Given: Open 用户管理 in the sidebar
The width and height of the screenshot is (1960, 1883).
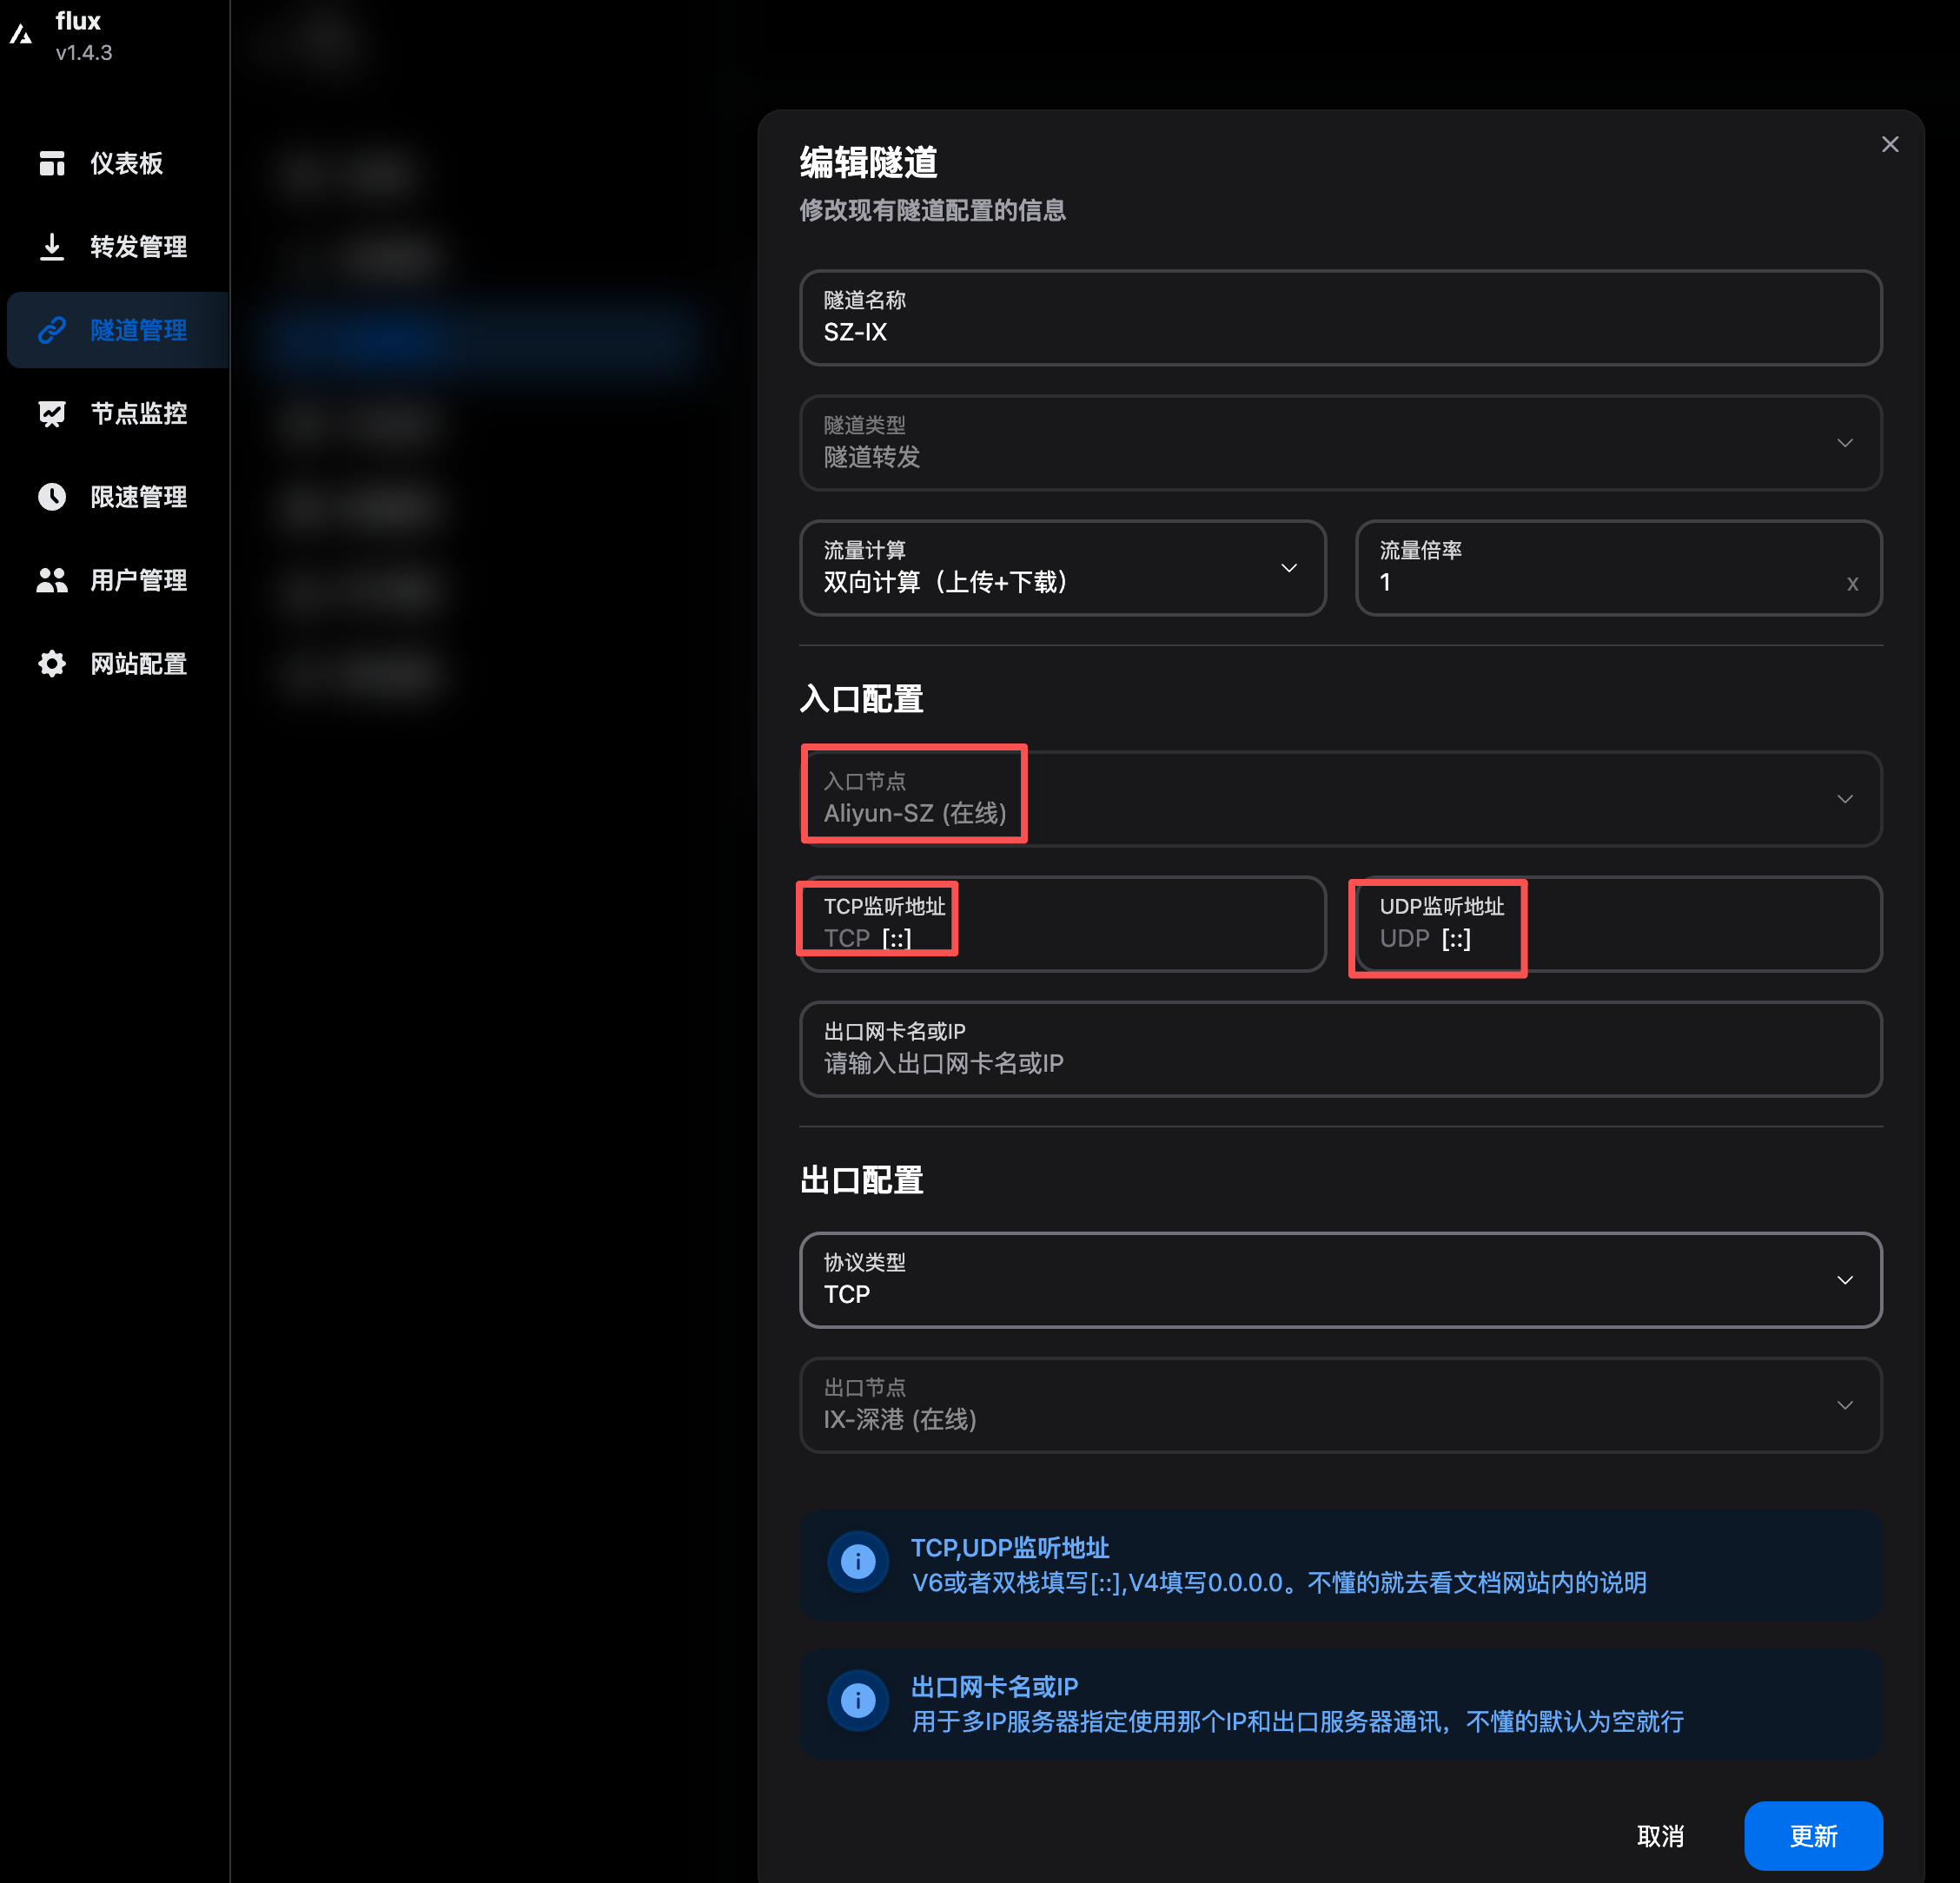Looking at the screenshot, I should tap(138, 579).
